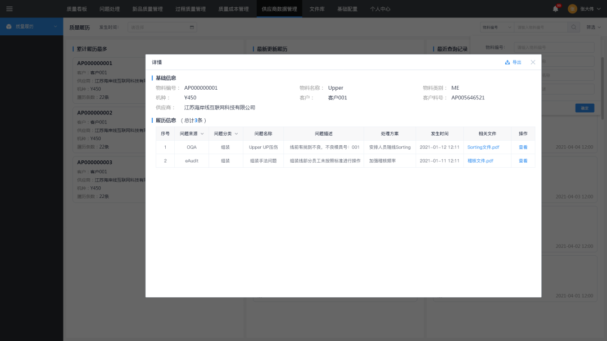Click supplier name 江苏海岸线互联网科技有限公司 in dialog
607x341 pixels.
220,108
